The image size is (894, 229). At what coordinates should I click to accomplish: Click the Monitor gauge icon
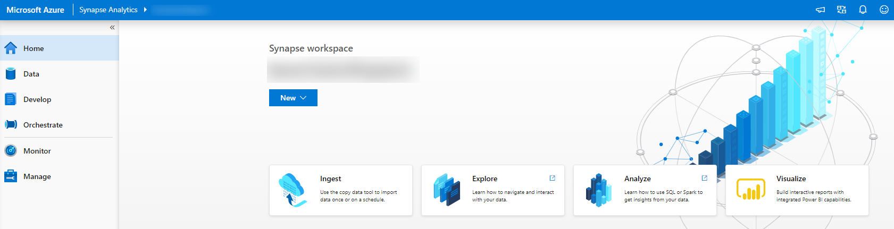[x=11, y=151]
